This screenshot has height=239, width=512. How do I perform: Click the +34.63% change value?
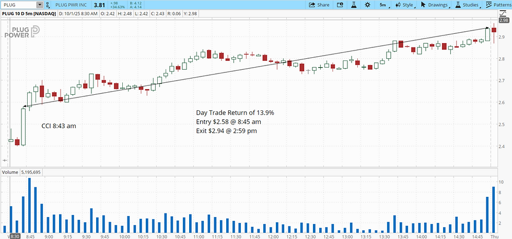tap(117, 7)
